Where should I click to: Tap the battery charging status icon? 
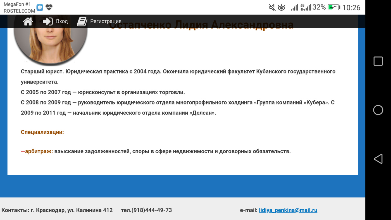334,8
